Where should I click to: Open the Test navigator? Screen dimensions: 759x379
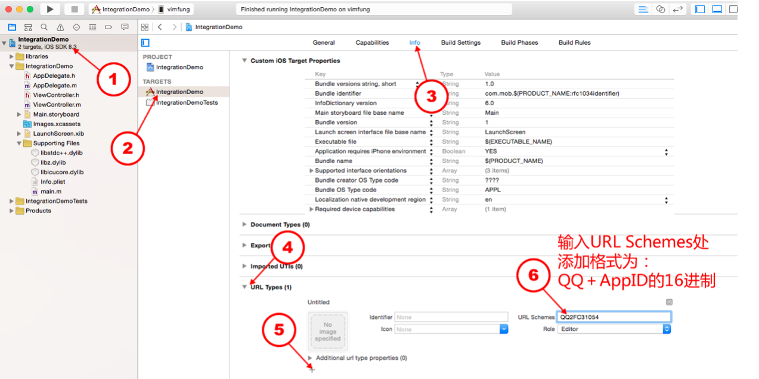[x=76, y=27]
